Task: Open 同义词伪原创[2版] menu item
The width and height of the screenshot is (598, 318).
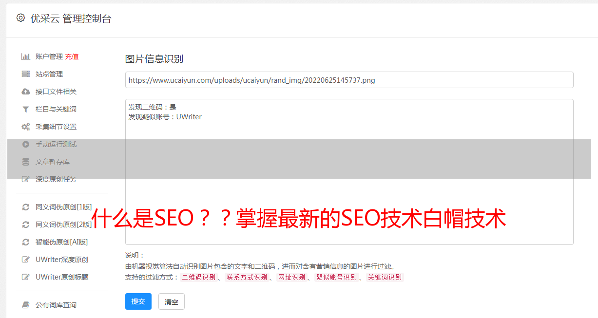Action: pos(63,224)
